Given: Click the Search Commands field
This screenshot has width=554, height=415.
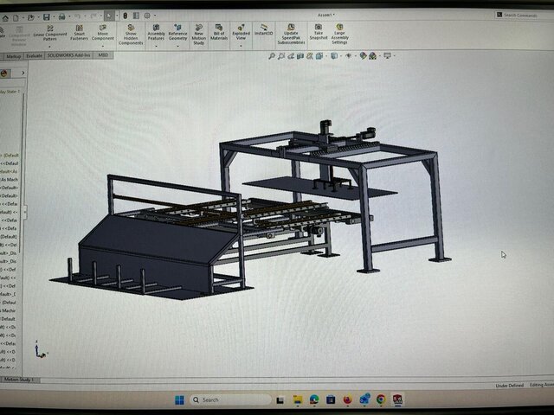Looking at the screenshot, I should coord(522,15).
